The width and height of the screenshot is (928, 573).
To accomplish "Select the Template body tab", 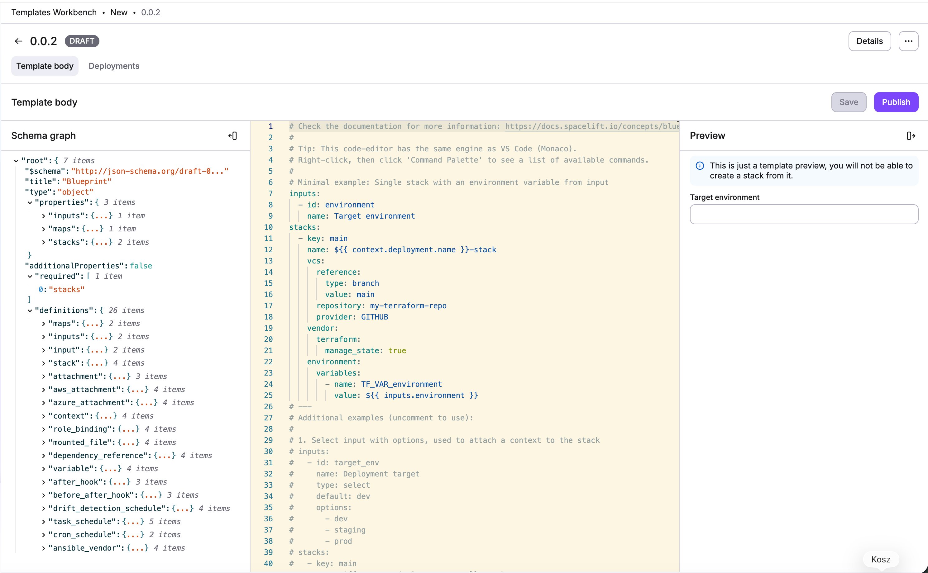I will click(45, 66).
